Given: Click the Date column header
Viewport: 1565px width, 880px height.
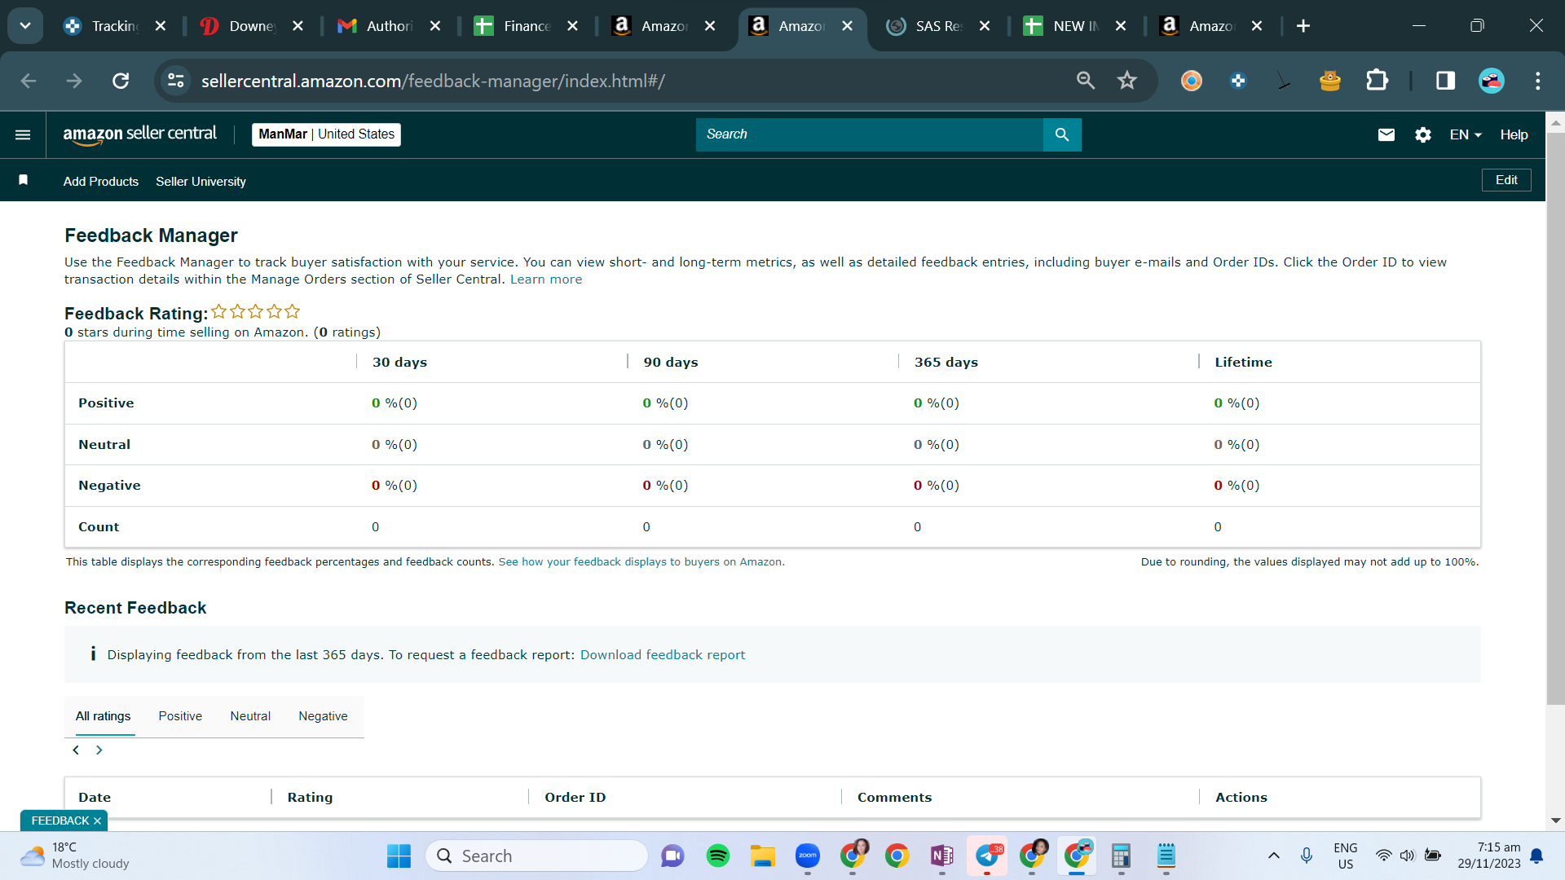Looking at the screenshot, I should point(95,798).
